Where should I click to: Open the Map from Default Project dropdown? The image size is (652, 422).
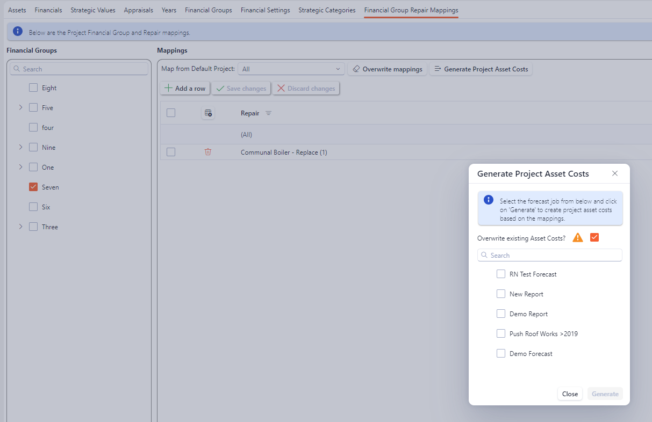pos(291,69)
